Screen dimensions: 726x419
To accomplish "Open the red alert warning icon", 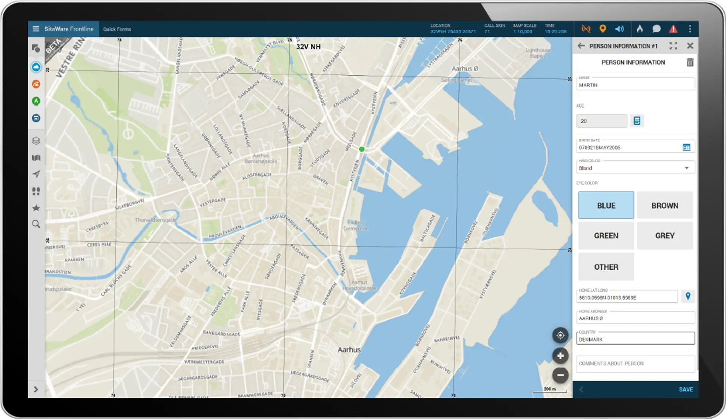I will (x=673, y=29).
